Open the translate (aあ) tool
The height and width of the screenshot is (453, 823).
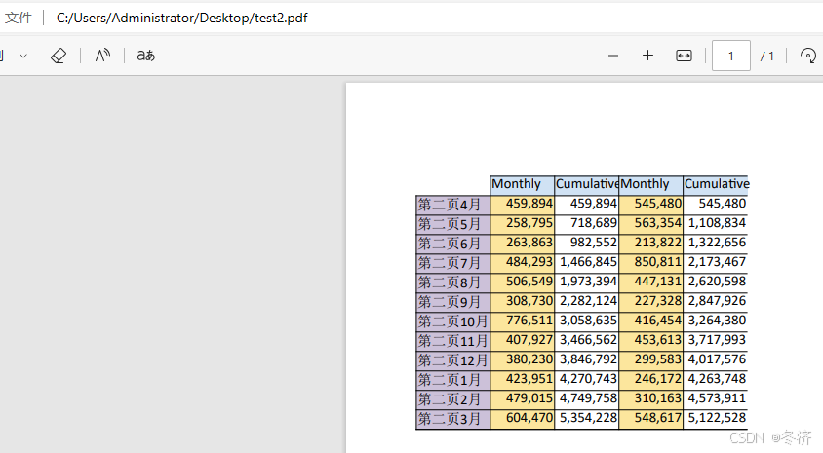[146, 56]
